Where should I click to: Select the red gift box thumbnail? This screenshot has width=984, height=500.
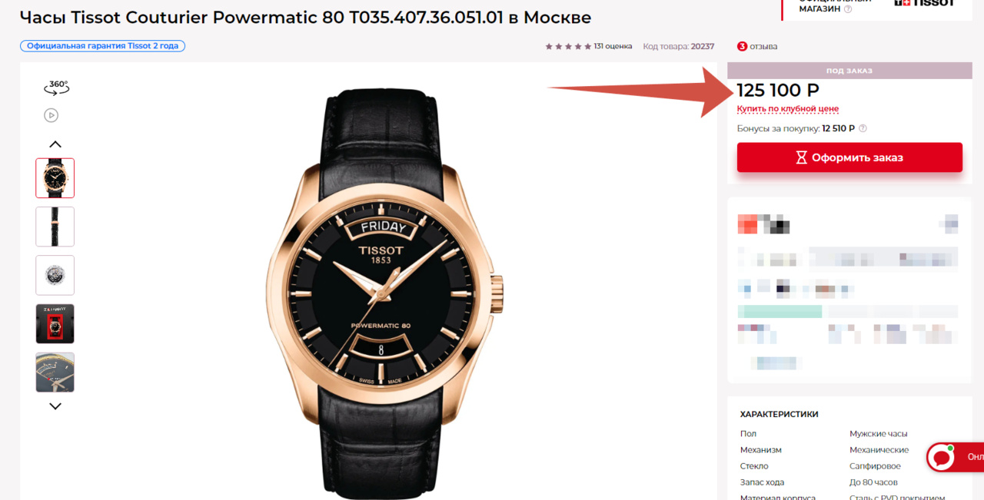tap(55, 323)
